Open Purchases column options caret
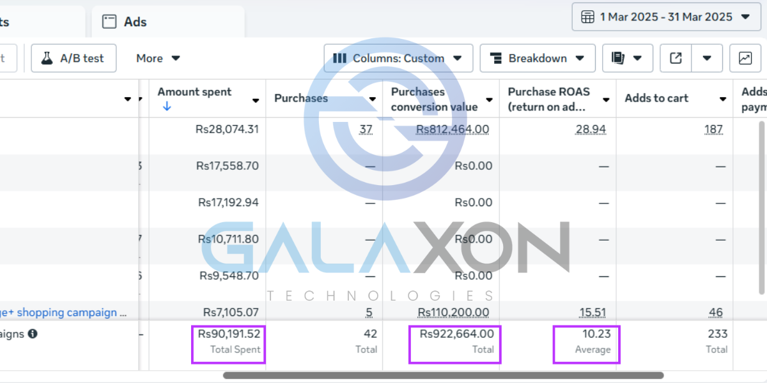This screenshot has height=383, width=767. click(x=373, y=99)
